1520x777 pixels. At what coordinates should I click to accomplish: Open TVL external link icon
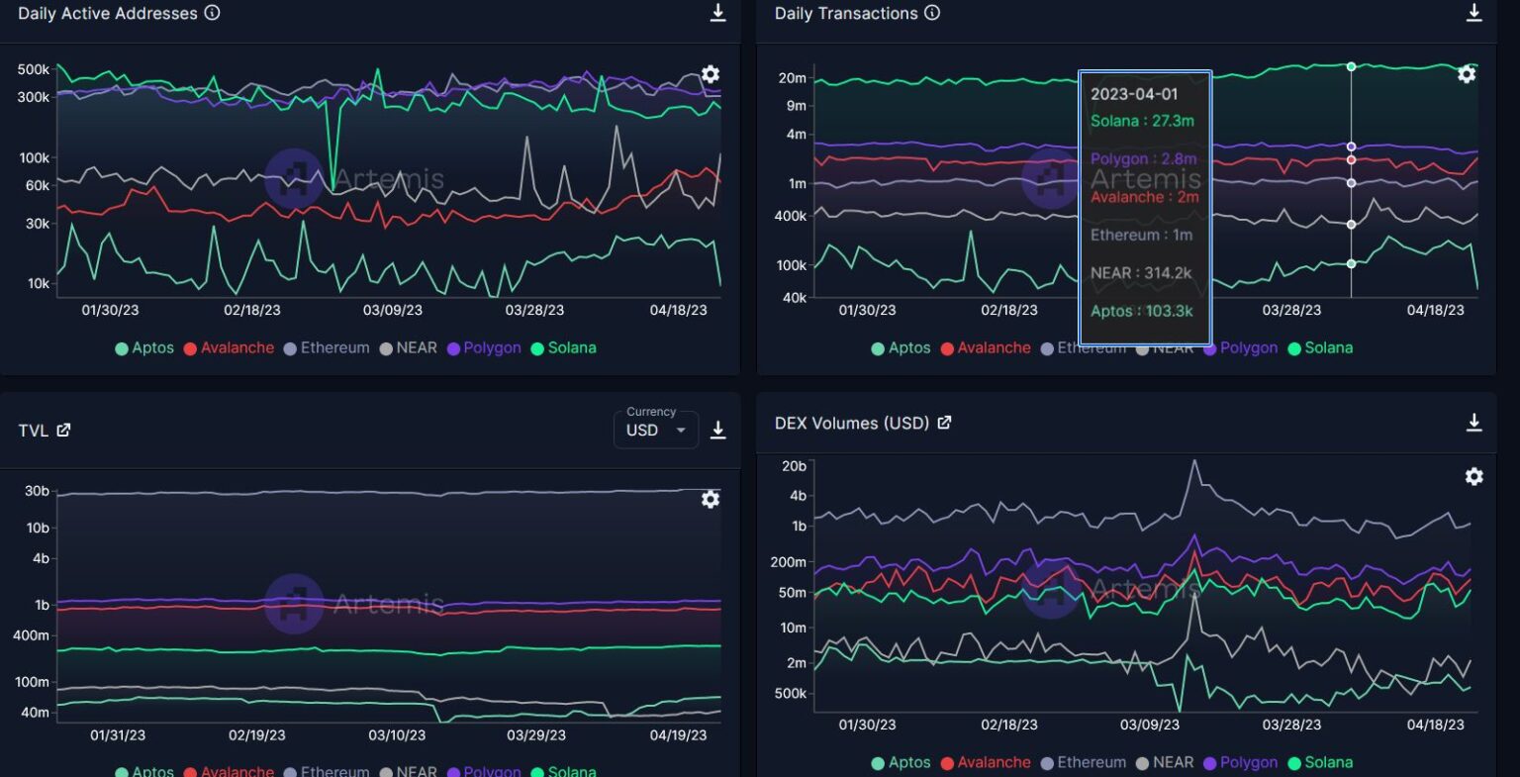click(x=63, y=431)
